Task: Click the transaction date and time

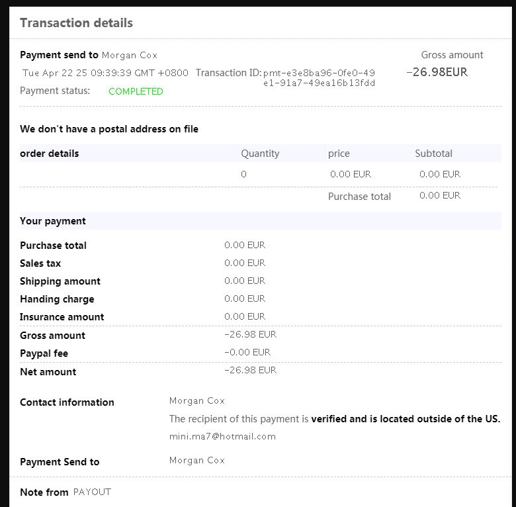Action: [105, 73]
